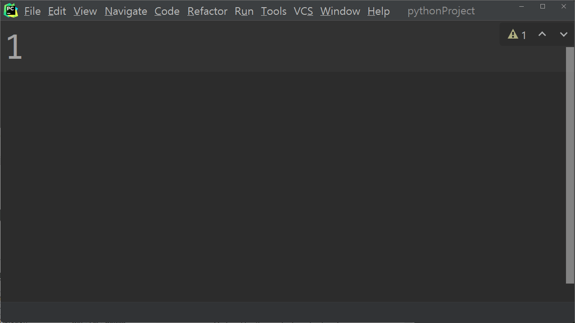Image resolution: width=575 pixels, height=323 pixels.
Task: Open the Window menu
Action: [340, 11]
